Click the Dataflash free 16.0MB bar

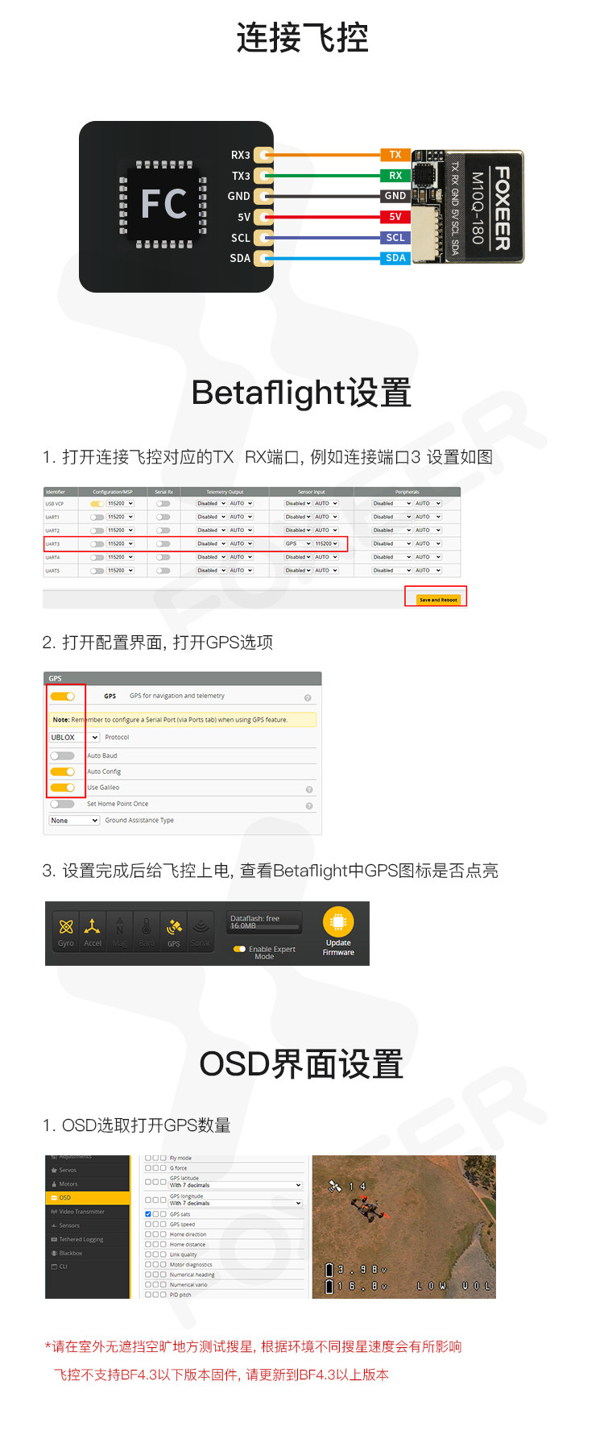[x=264, y=922]
